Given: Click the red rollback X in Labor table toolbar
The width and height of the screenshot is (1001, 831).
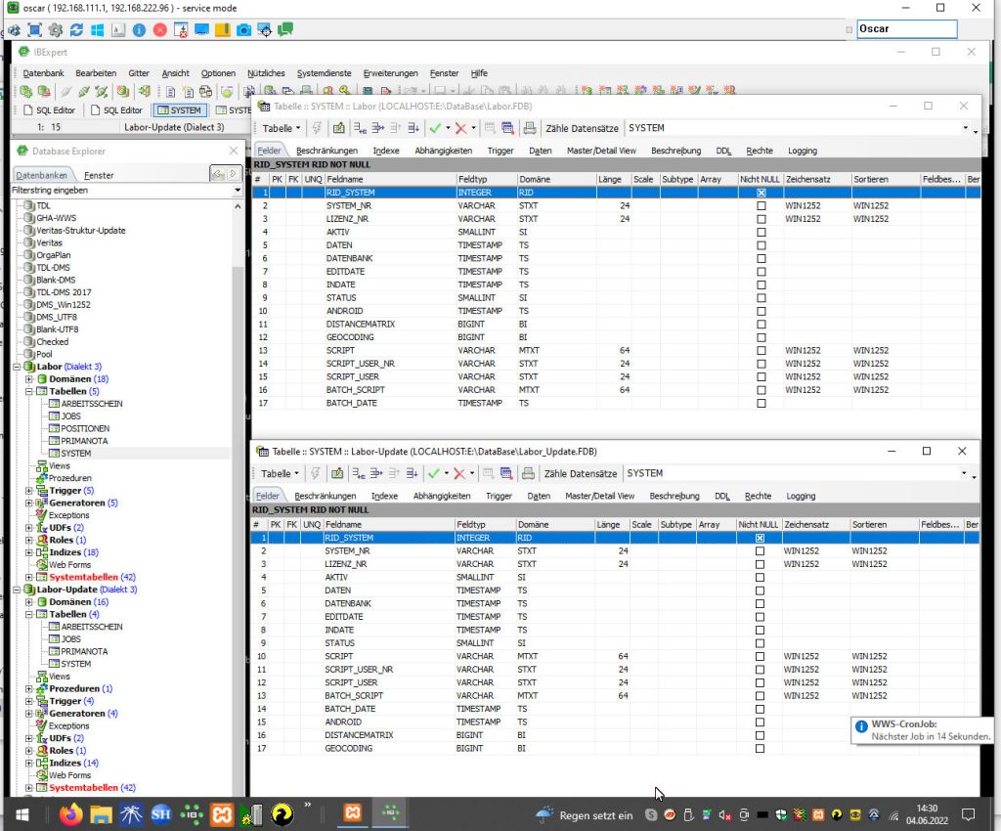Looking at the screenshot, I should (460, 128).
